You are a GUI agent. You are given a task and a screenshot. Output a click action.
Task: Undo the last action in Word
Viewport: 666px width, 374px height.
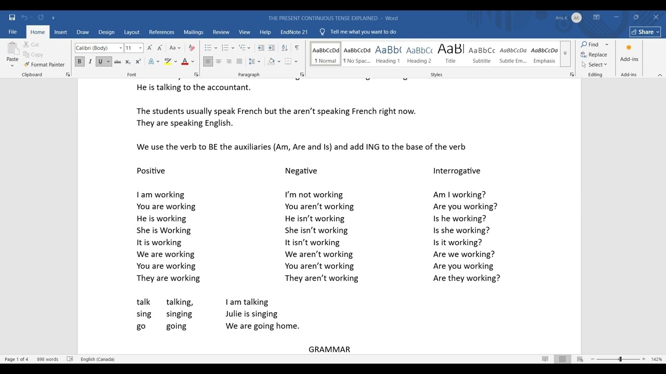pos(24,18)
